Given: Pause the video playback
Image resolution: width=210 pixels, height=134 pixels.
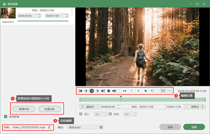Looking at the screenshot, I should 92,91.
